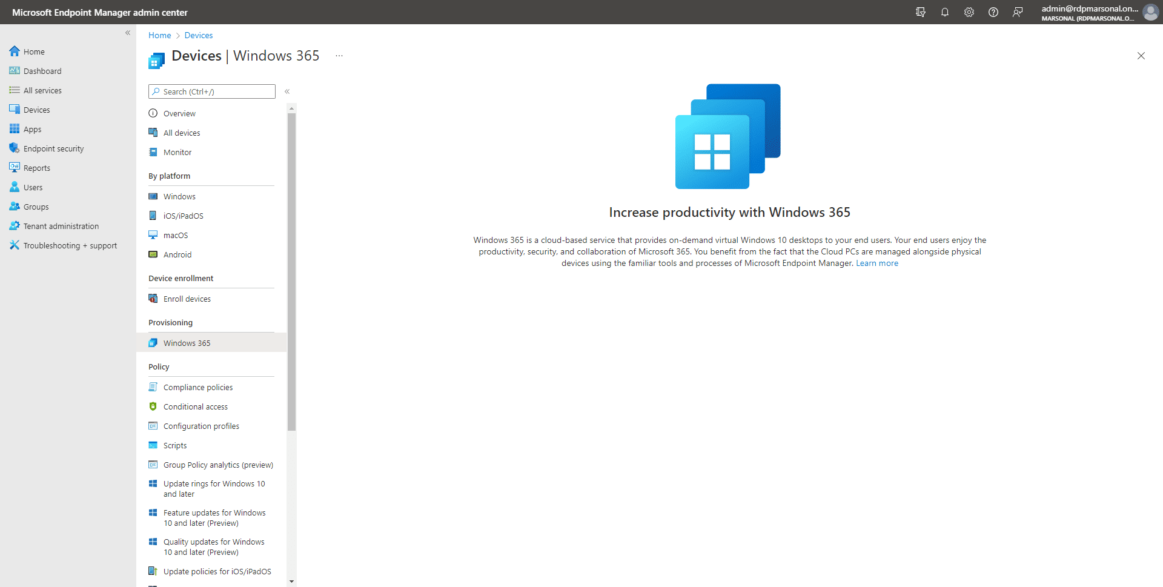Click the Home house icon in sidebar

point(15,51)
